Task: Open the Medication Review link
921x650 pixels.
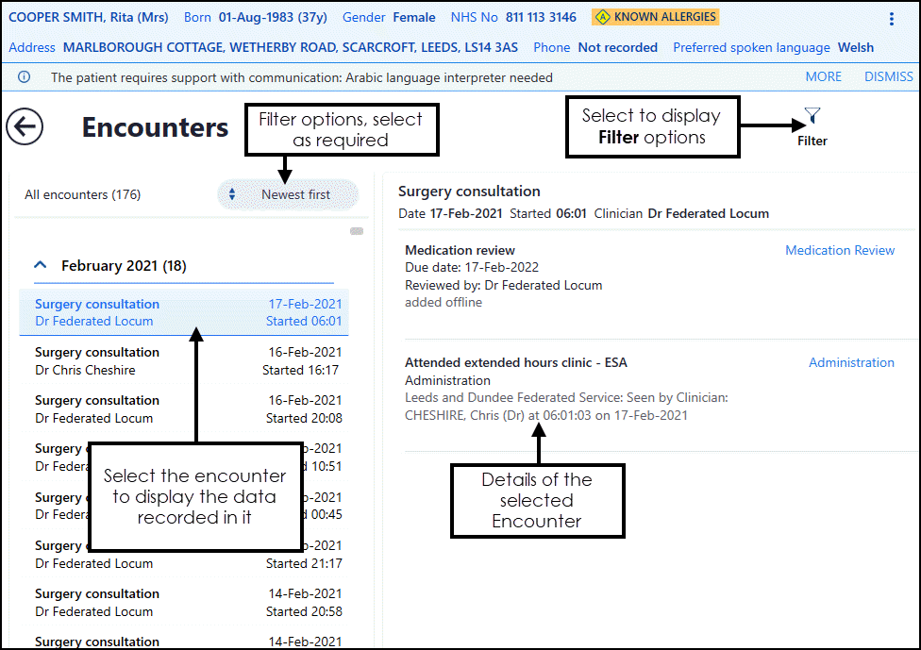Action: point(839,250)
